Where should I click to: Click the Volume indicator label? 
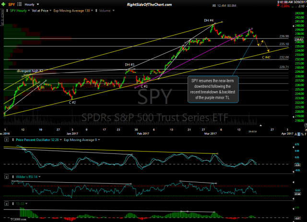(105, 11)
